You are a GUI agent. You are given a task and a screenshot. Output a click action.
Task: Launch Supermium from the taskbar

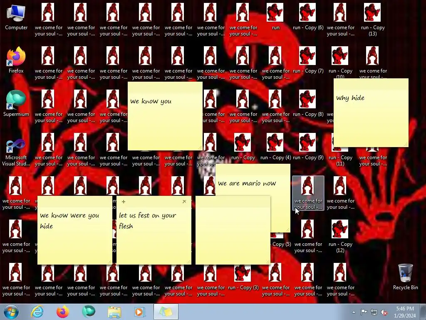pos(89,312)
